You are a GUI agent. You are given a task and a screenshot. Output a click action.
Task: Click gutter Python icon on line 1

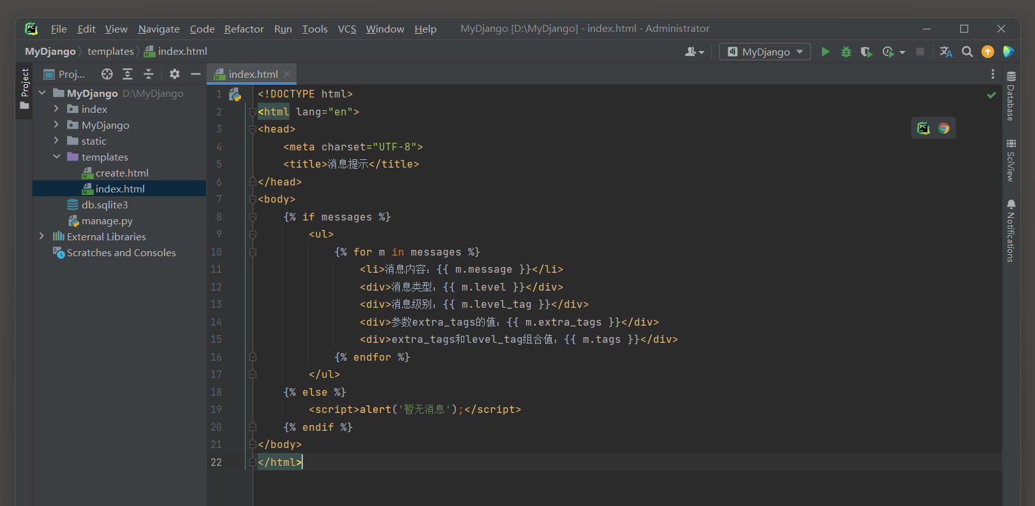(235, 95)
